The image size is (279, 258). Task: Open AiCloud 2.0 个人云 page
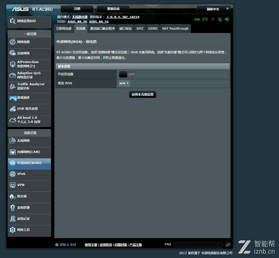point(29,120)
